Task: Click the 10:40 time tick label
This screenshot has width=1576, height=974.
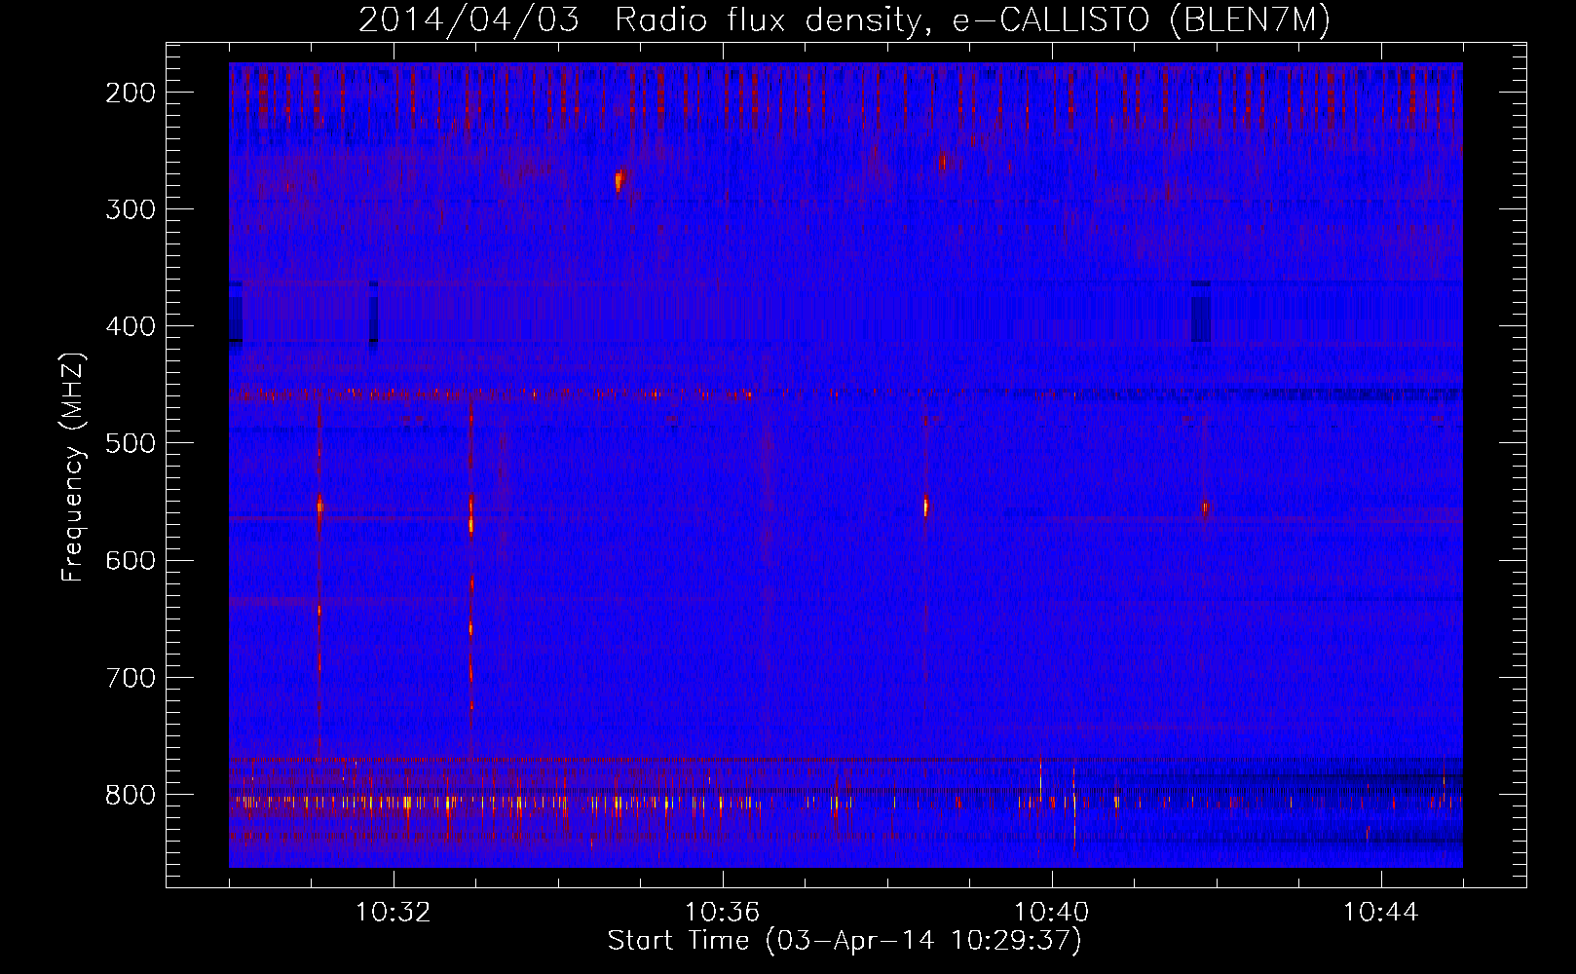Action: tap(1052, 913)
